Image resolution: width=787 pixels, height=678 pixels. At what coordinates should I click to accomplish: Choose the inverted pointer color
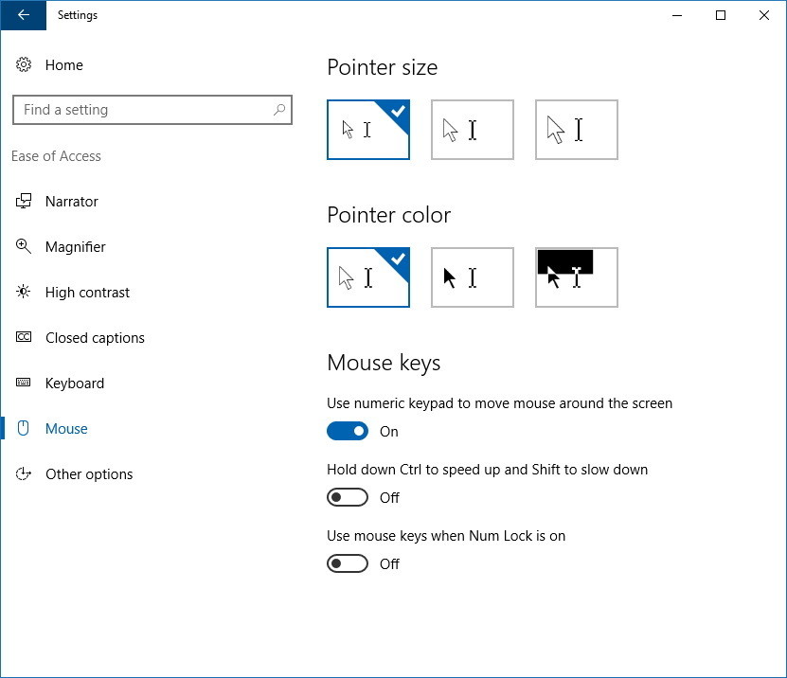[577, 277]
